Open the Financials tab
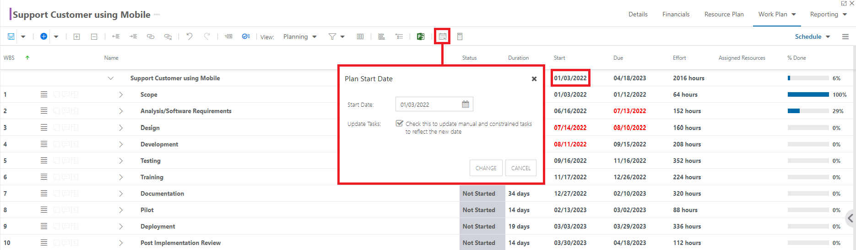856x250 pixels. [676, 14]
